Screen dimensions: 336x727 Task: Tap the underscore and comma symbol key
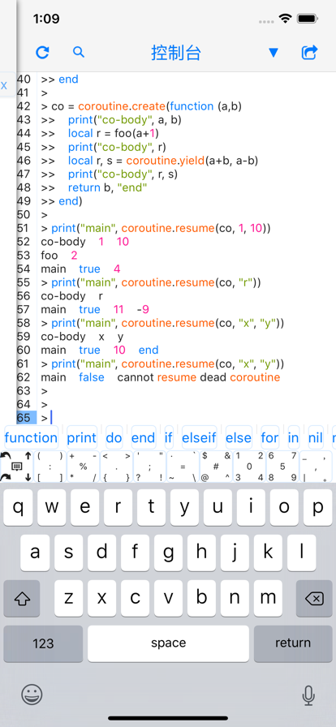tap(316, 467)
